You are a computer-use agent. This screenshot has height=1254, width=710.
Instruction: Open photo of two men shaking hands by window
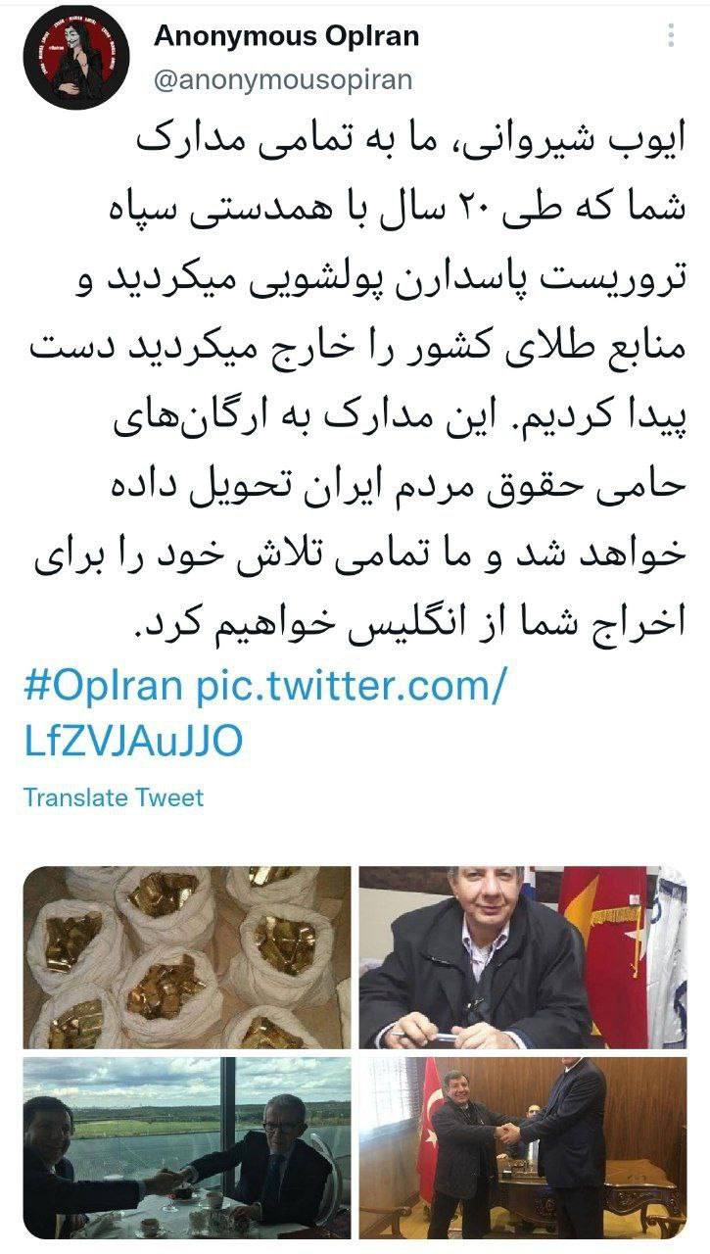tap(186, 1147)
